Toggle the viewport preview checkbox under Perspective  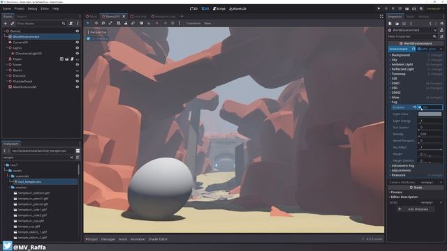[89, 38]
